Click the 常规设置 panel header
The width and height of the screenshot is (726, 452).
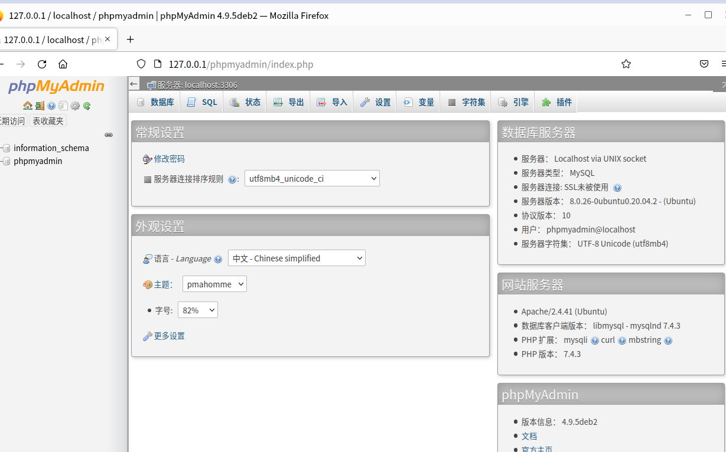pos(310,132)
